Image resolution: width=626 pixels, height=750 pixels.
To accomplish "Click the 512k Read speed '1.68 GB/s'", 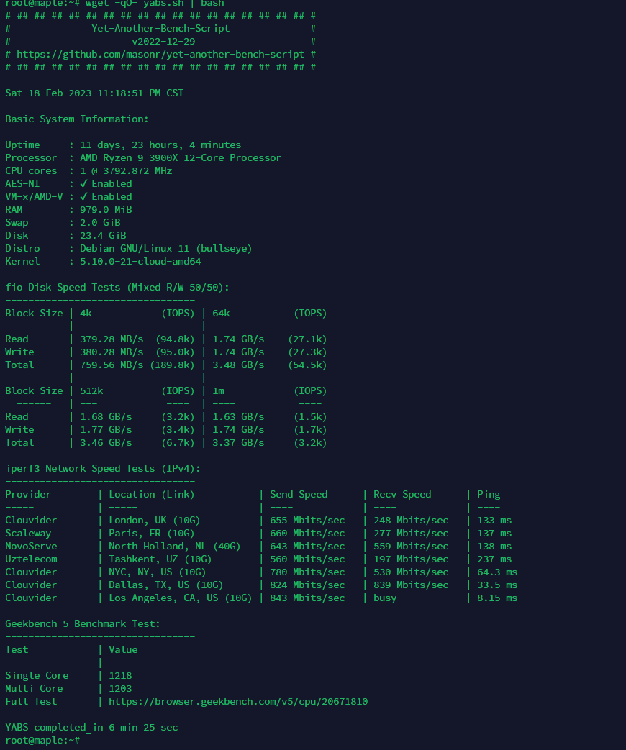I will pos(106,416).
